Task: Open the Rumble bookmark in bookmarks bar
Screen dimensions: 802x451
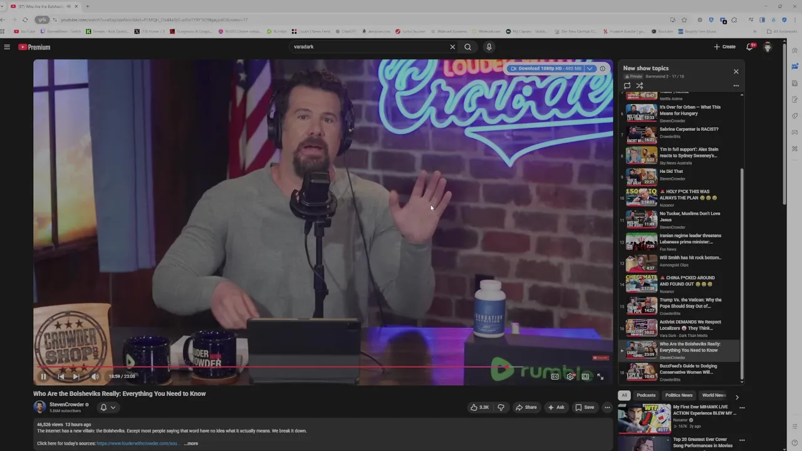Action: pyautogui.click(x=276, y=31)
